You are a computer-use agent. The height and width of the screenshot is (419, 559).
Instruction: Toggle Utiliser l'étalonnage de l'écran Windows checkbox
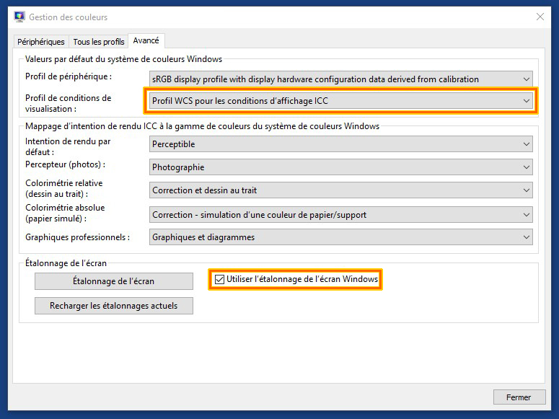pyautogui.click(x=220, y=279)
